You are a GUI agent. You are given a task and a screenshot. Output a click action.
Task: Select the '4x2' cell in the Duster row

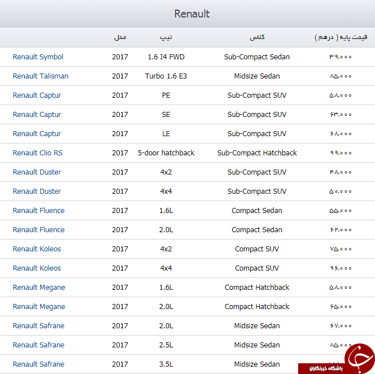(x=166, y=172)
